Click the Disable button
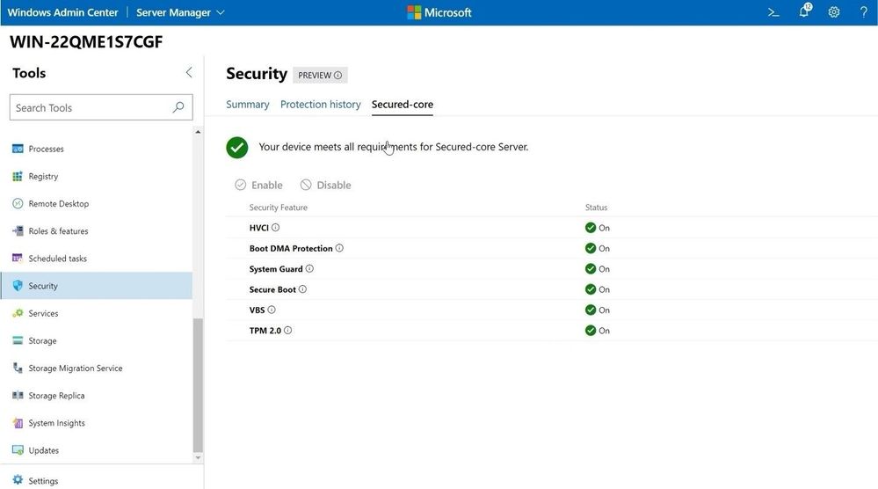Screen dimensions: 878x489 click(326, 185)
